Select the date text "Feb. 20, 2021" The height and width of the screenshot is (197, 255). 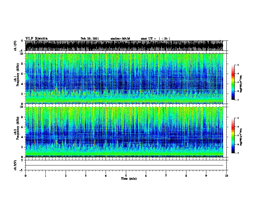(90, 39)
